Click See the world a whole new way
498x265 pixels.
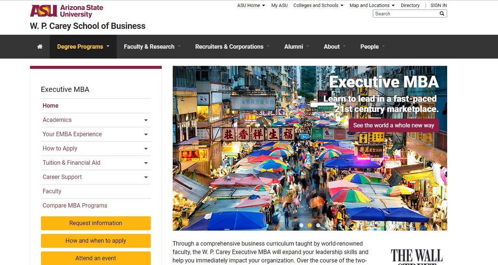pos(394,125)
